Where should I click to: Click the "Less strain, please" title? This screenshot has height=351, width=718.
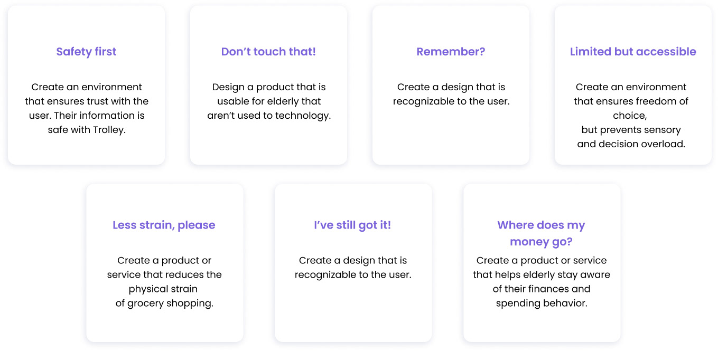point(164,225)
